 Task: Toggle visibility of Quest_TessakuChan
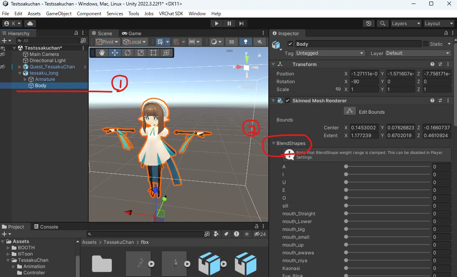click(3, 67)
